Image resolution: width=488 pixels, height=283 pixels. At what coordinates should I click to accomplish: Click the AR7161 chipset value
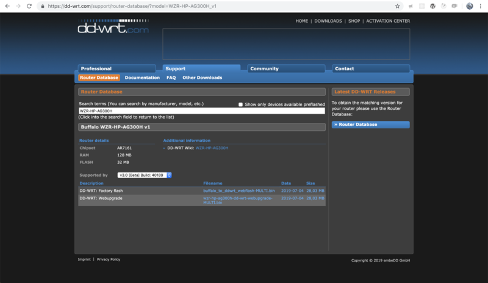[124, 148]
